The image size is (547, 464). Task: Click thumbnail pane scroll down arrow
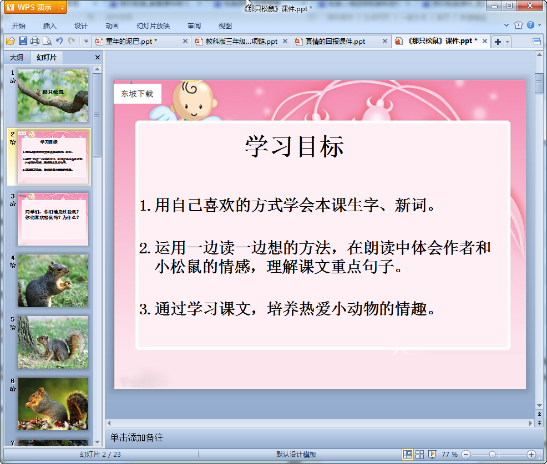coord(97,442)
